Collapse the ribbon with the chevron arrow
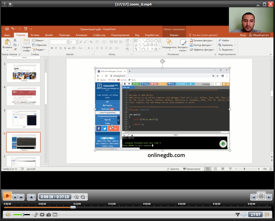 click(x=271, y=54)
